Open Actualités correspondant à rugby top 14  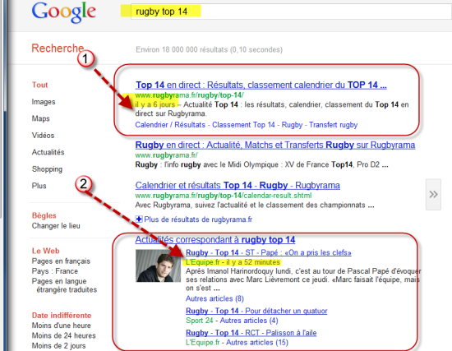215,240
